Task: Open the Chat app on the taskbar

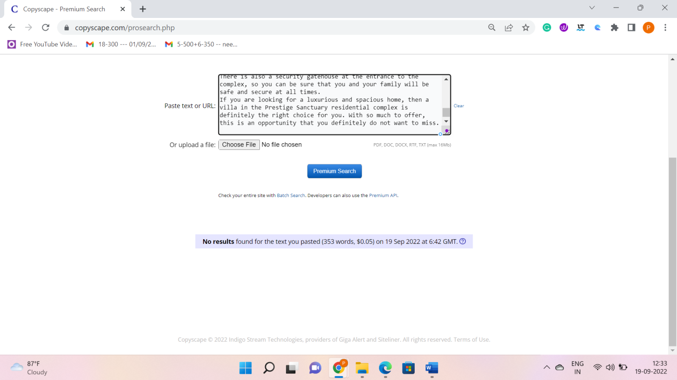Action: point(315,368)
